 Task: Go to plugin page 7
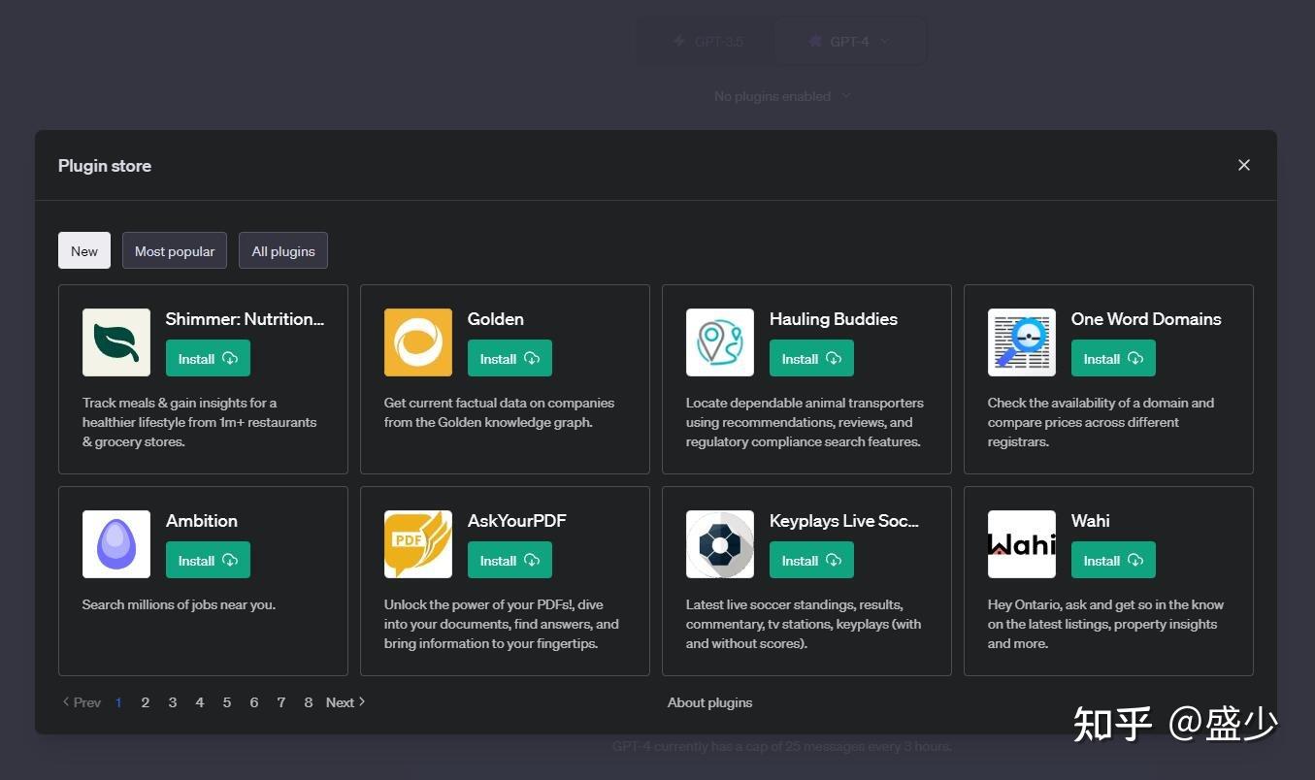click(281, 702)
